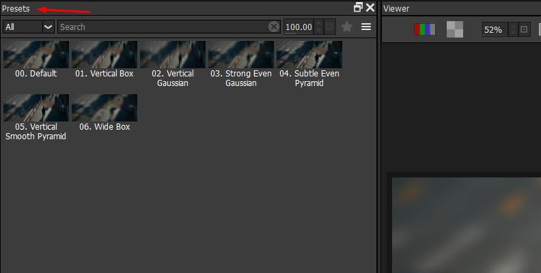Select the 02. Vertical Gaussian preset thumbnail

[173, 55]
